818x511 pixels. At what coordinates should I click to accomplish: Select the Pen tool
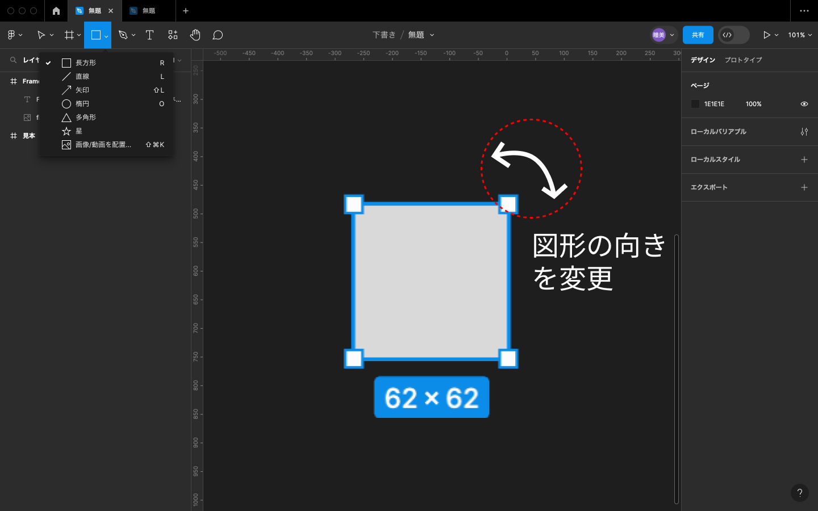[123, 35]
